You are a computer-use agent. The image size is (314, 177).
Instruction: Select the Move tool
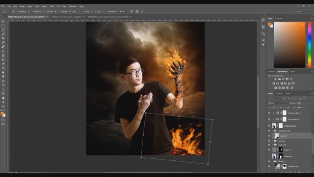coord(3,21)
